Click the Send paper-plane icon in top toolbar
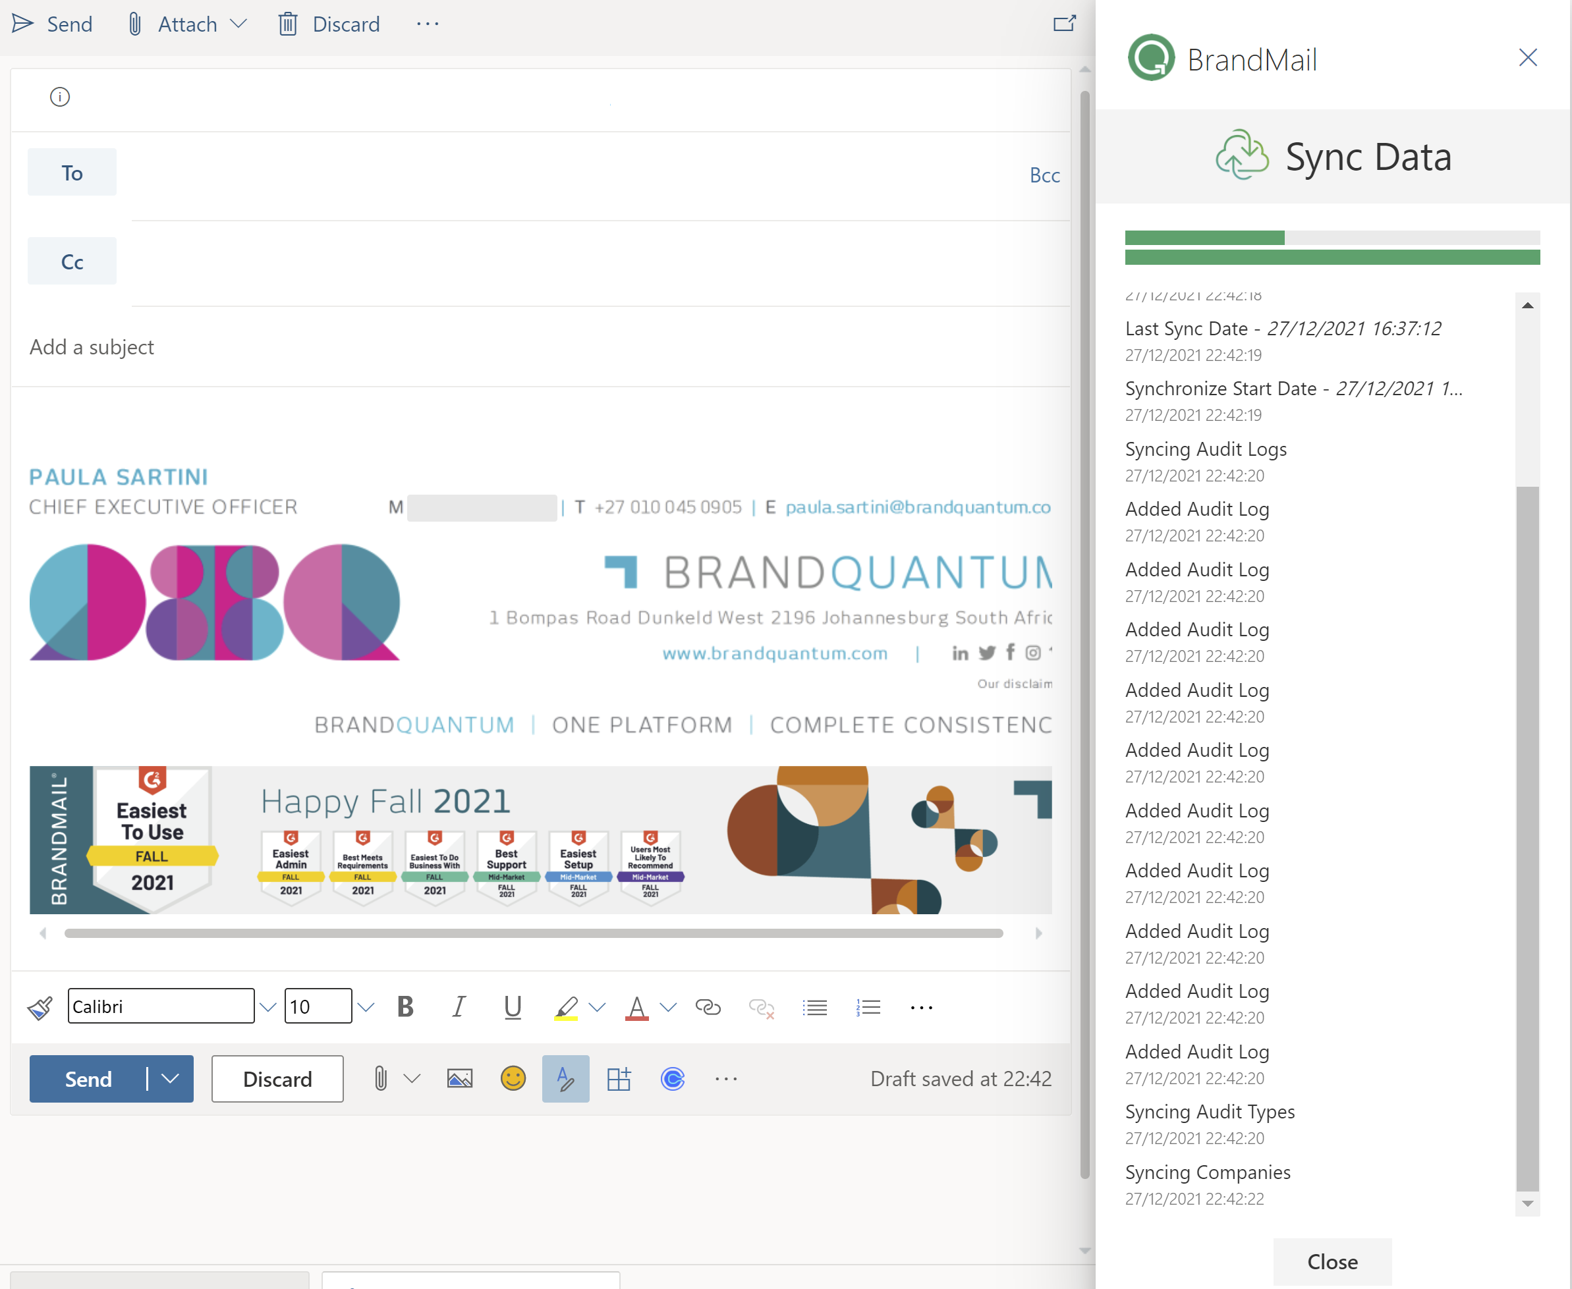Image resolution: width=1572 pixels, height=1289 pixels. click(x=22, y=24)
